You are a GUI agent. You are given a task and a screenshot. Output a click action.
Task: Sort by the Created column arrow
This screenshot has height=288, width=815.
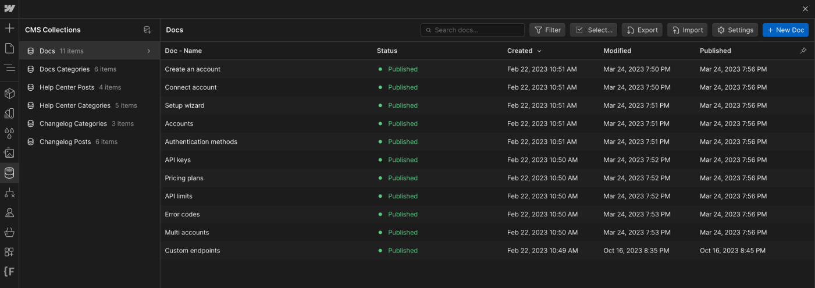(539, 51)
